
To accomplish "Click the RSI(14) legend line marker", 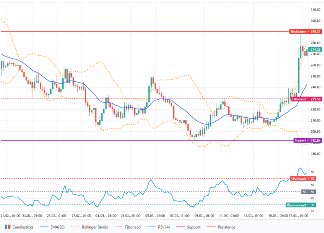I will (x=153, y=227).
